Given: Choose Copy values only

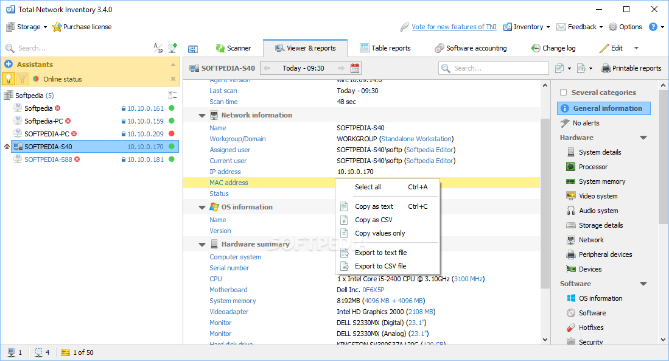Looking at the screenshot, I should coord(387,233).
